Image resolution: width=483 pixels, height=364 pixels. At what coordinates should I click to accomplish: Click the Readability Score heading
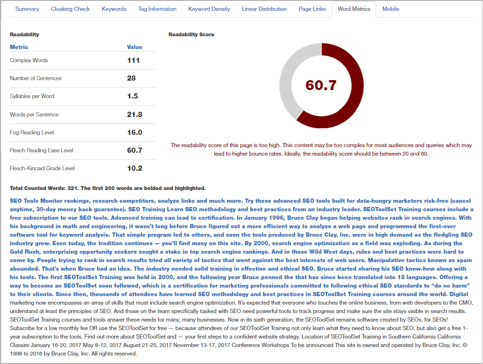pos(191,34)
